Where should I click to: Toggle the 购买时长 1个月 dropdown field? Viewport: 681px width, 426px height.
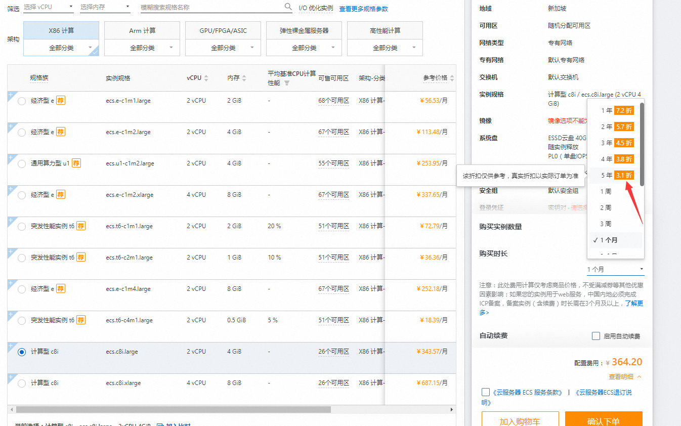coord(615,269)
